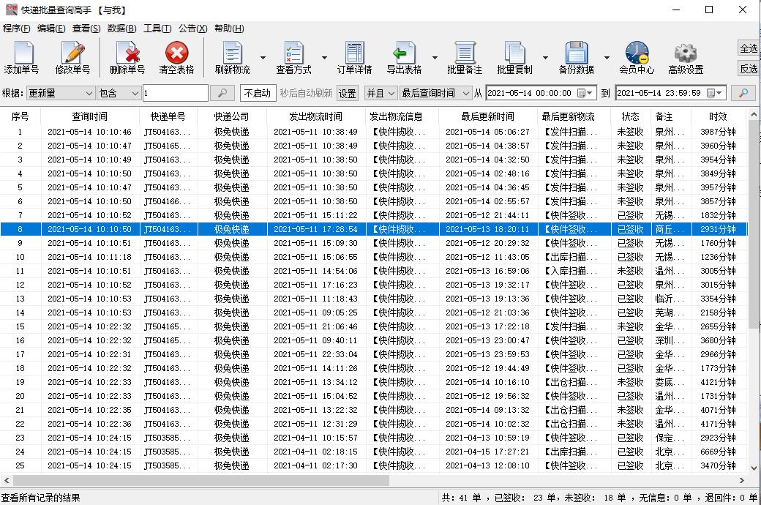Click the 反选 button

click(749, 69)
